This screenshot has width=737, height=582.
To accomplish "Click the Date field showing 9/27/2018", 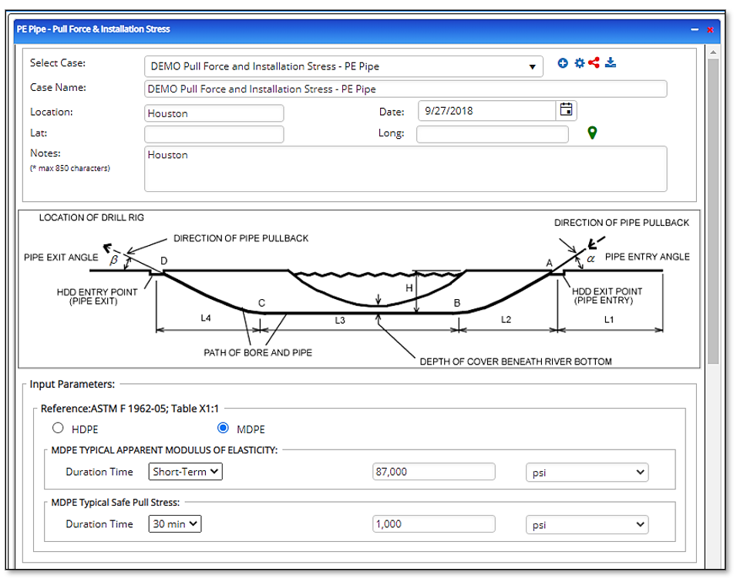I will (x=486, y=110).
